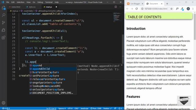Open the Edit menu

(13, 2)
